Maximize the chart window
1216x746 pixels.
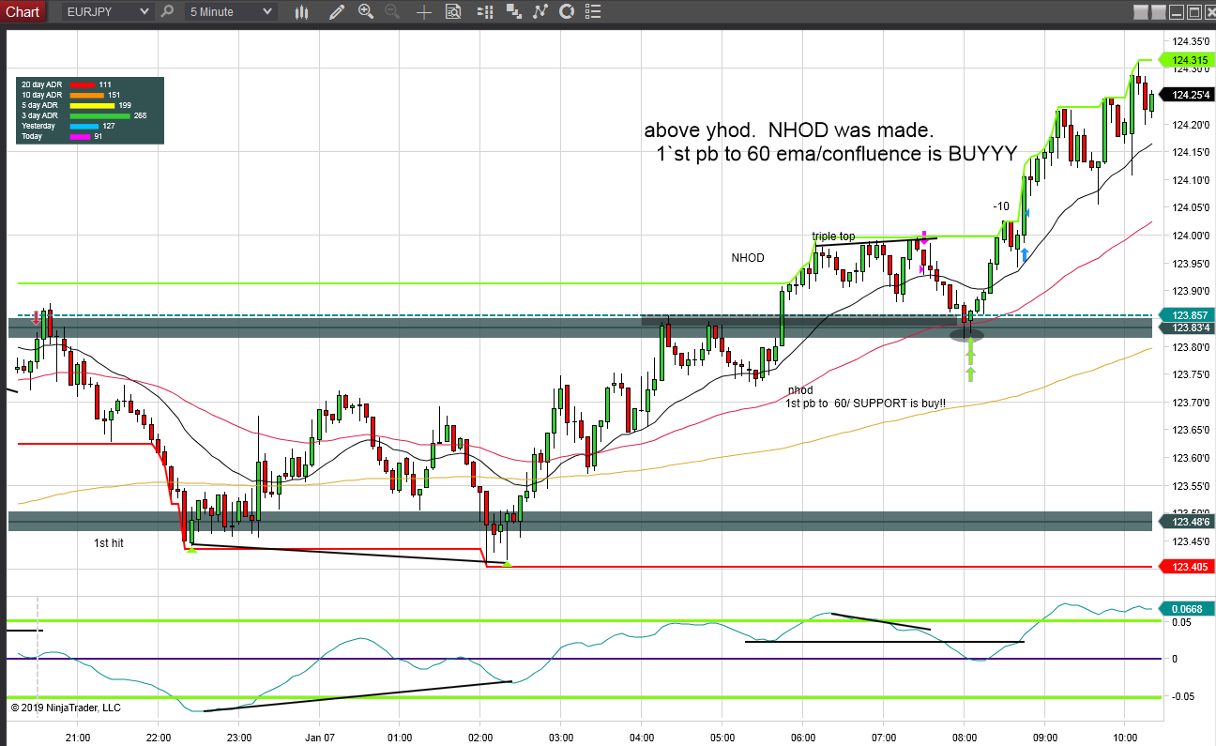tap(1193, 12)
